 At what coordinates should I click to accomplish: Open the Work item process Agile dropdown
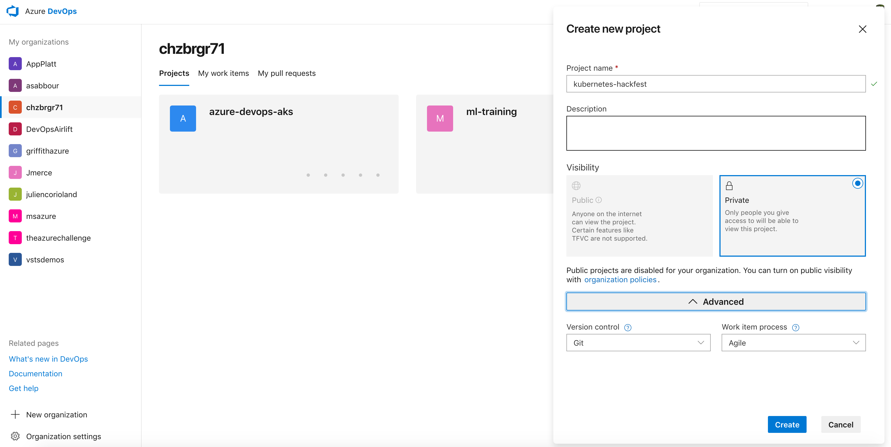coord(794,343)
